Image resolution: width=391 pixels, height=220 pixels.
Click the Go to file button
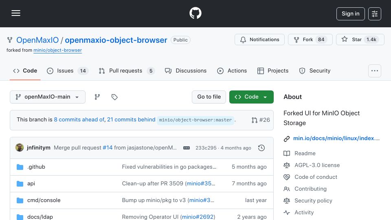209,97
